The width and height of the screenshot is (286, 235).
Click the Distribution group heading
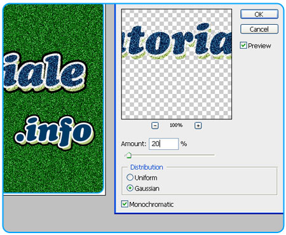tap(147, 167)
